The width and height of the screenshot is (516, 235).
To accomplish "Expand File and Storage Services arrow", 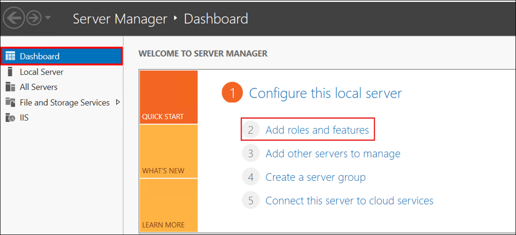I will [x=118, y=102].
